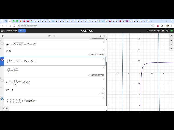Reset graph to default home view
The height and width of the screenshot is (130, 174).
tap(171, 49)
